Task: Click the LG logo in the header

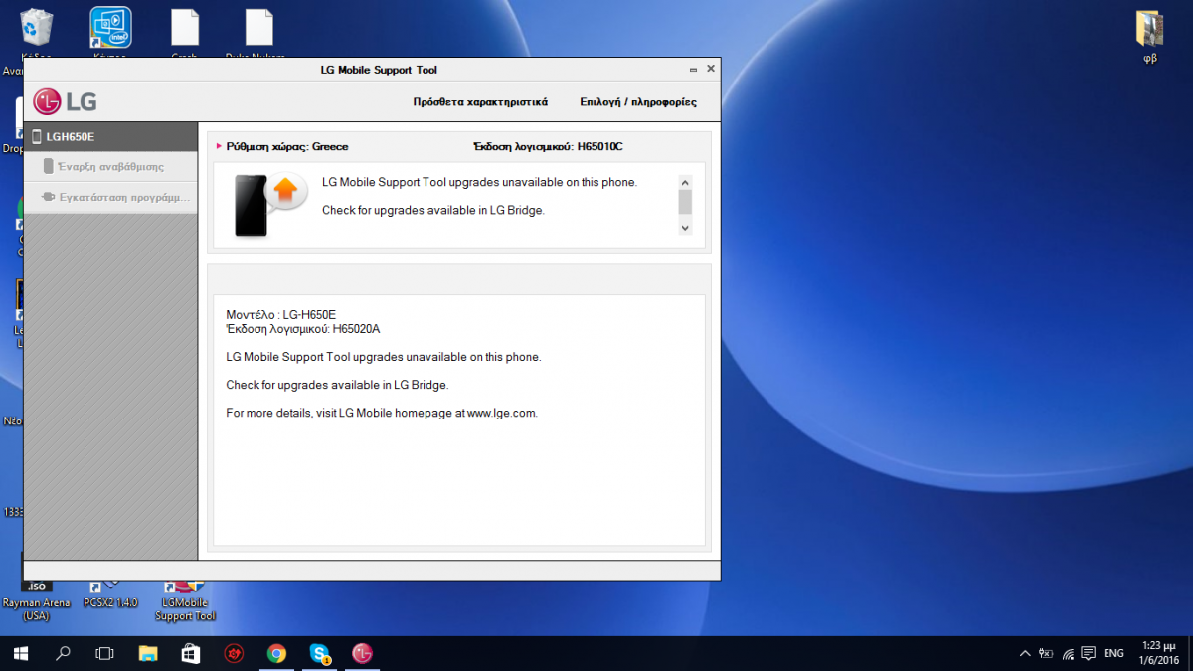Action: pyautogui.click(x=65, y=101)
